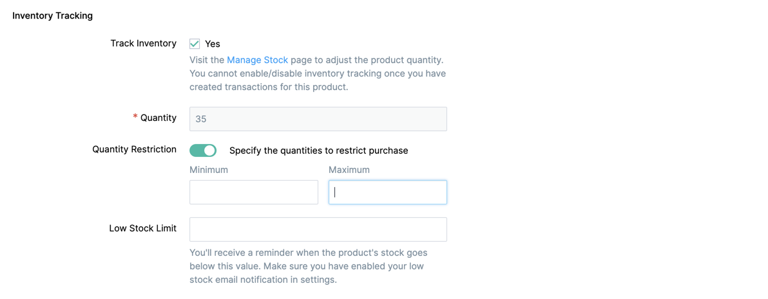768x299 pixels.
Task: Click the Low Stock Limit field
Action: pyautogui.click(x=318, y=230)
